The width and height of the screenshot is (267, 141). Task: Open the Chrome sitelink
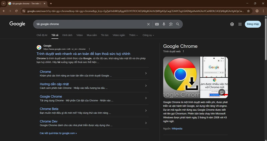(x=45, y=72)
